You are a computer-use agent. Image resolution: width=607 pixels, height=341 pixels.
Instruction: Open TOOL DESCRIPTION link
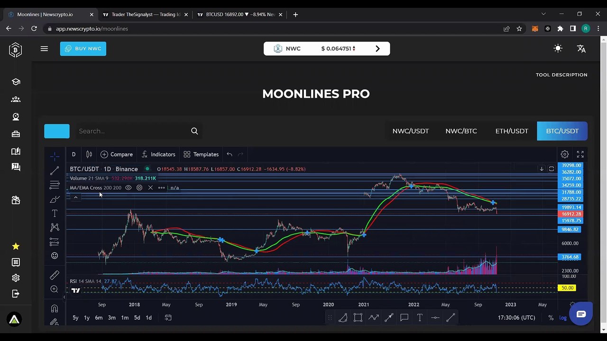coord(561,75)
